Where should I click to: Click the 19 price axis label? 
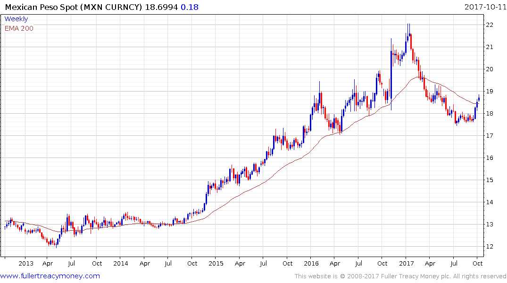490,92
